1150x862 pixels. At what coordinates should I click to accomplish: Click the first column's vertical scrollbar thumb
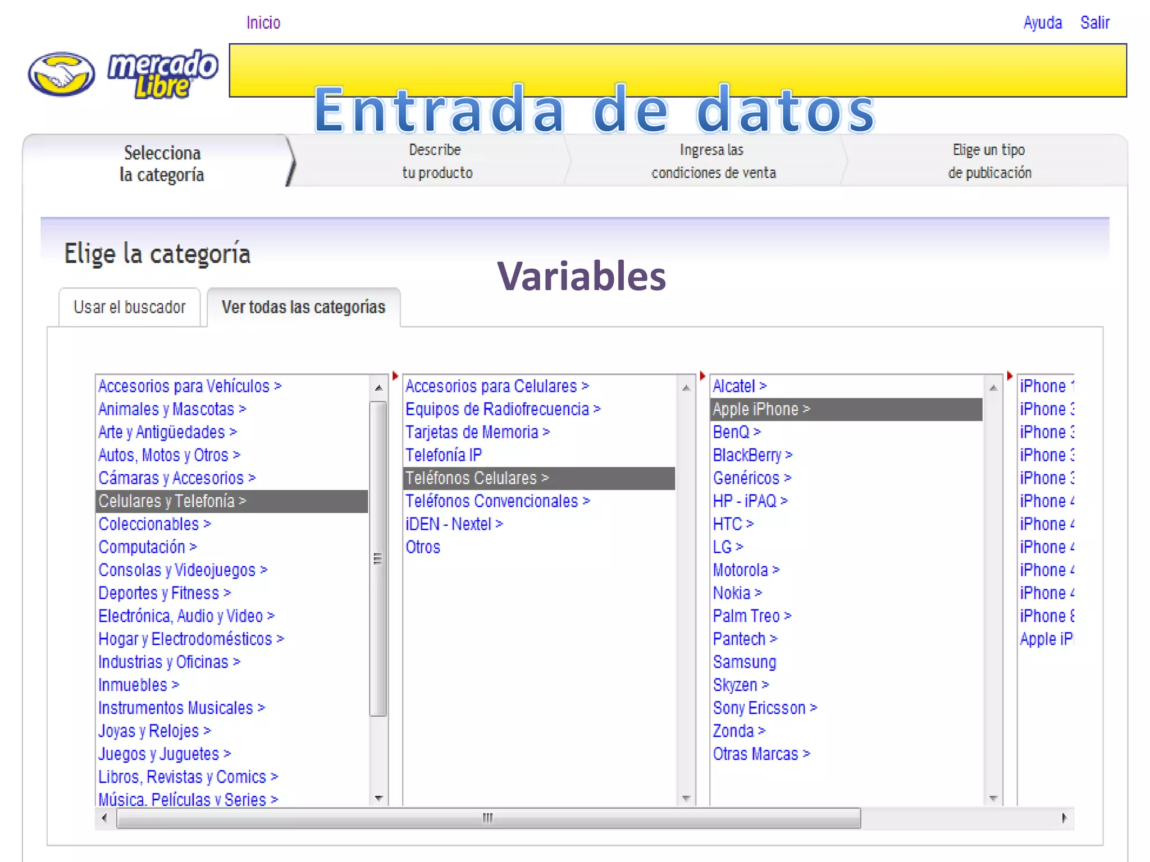coord(378,559)
